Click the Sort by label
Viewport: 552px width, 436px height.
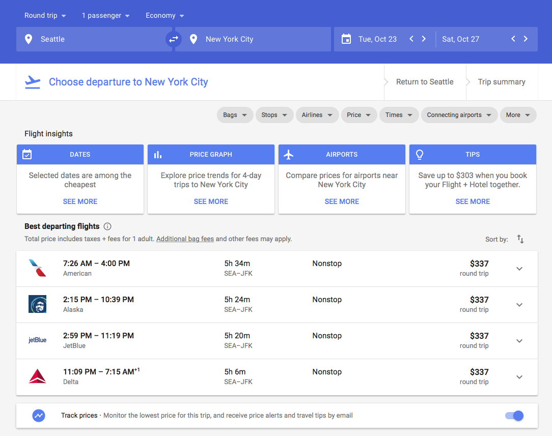pyautogui.click(x=496, y=240)
